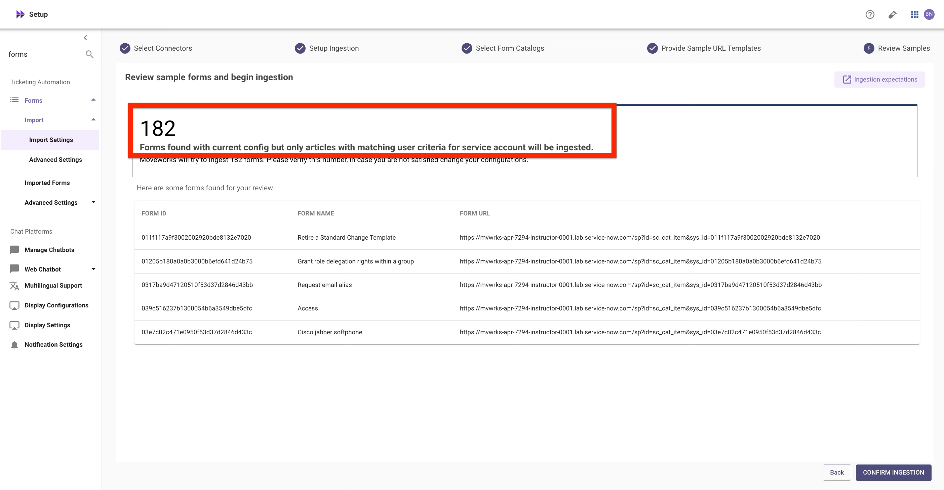Expand the Web Chatbot dropdown arrow
This screenshot has height=490, width=944.
click(93, 269)
